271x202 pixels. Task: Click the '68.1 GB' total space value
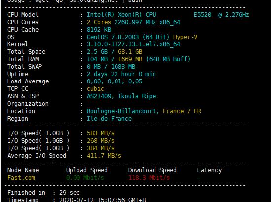click(x=130, y=52)
